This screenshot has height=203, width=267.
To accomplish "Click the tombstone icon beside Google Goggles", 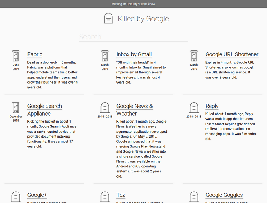I will 194,196.
